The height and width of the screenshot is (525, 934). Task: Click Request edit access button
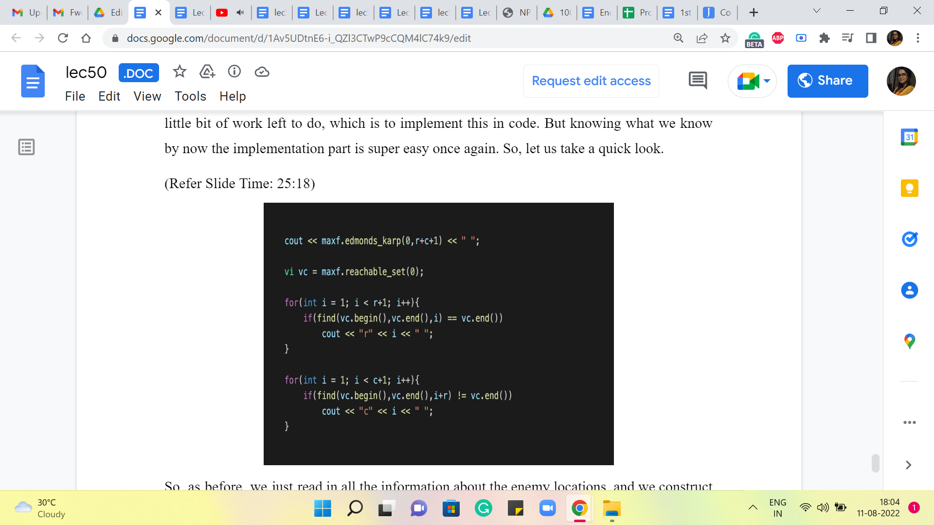(x=591, y=81)
